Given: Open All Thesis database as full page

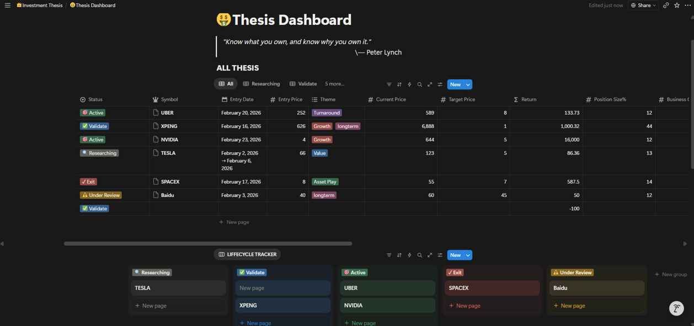Looking at the screenshot, I should click(x=430, y=84).
